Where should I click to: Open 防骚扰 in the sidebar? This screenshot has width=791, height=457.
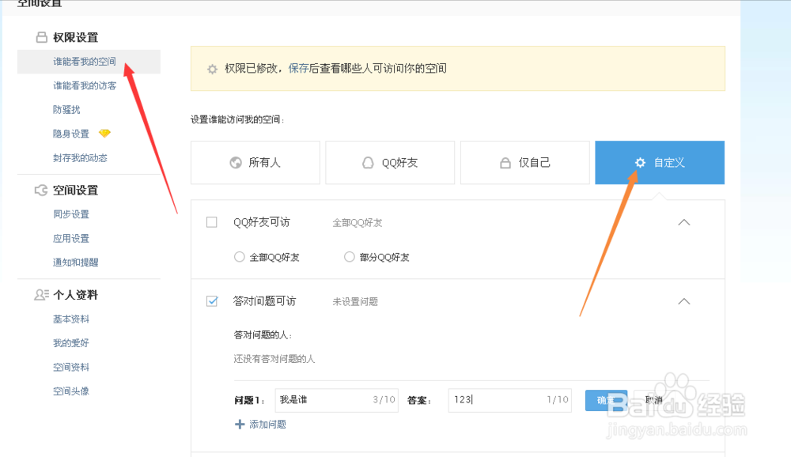[x=66, y=110]
